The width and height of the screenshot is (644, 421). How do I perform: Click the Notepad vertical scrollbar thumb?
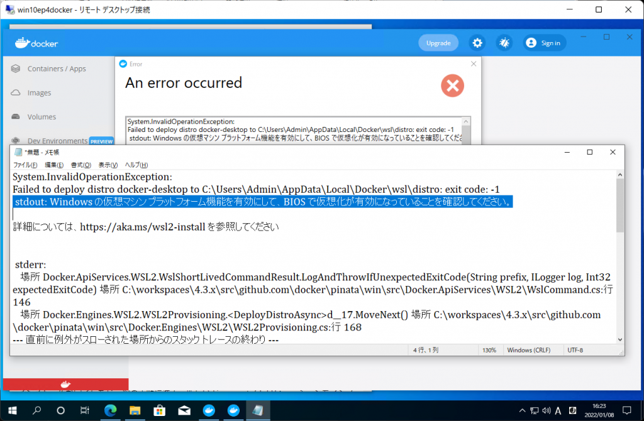(620, 205)
